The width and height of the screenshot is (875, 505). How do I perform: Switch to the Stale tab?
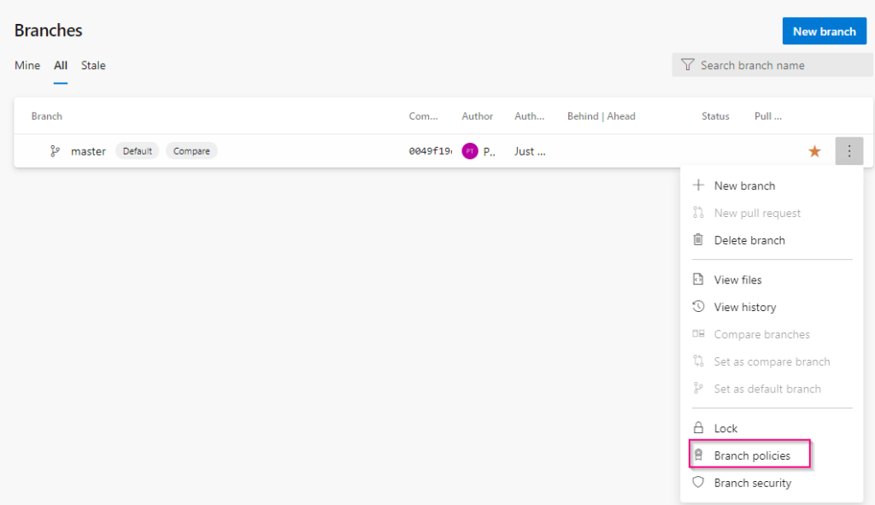click(x=92, y=65)
